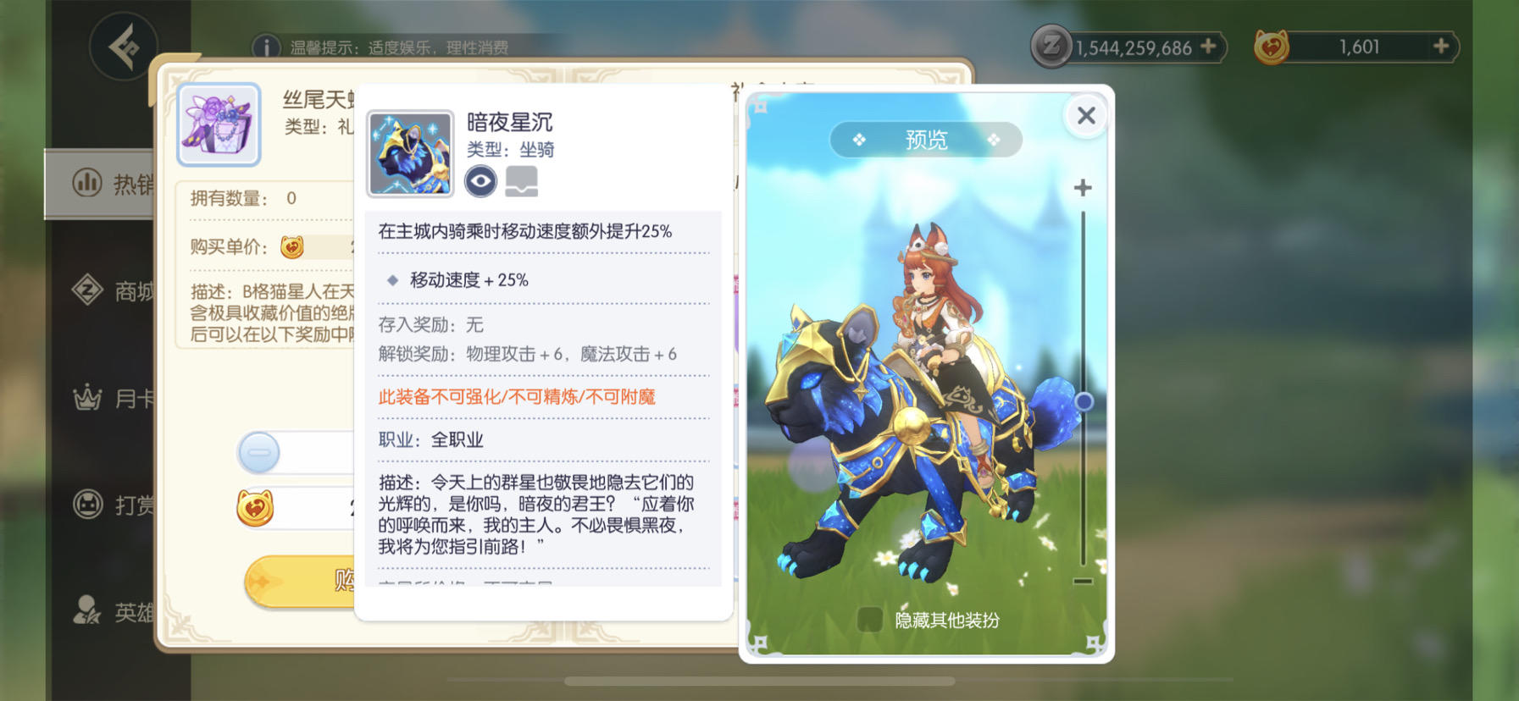The width and height of the screenshot is (1519, 701).
Task: Open the info tip icon
Action: pos(267,47)
